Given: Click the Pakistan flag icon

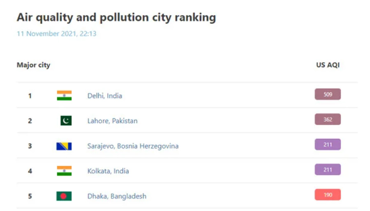Looking at the screenshot, I should coord(66,121).
